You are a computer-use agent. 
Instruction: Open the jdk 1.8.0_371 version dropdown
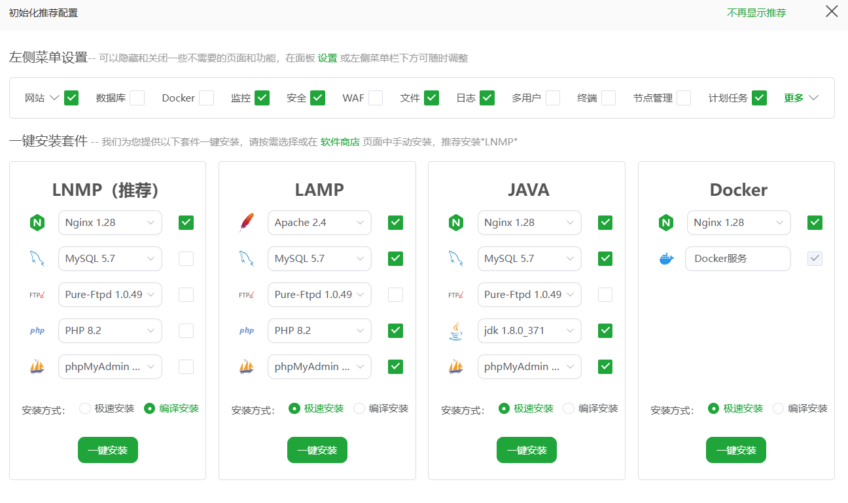[529, 331]
